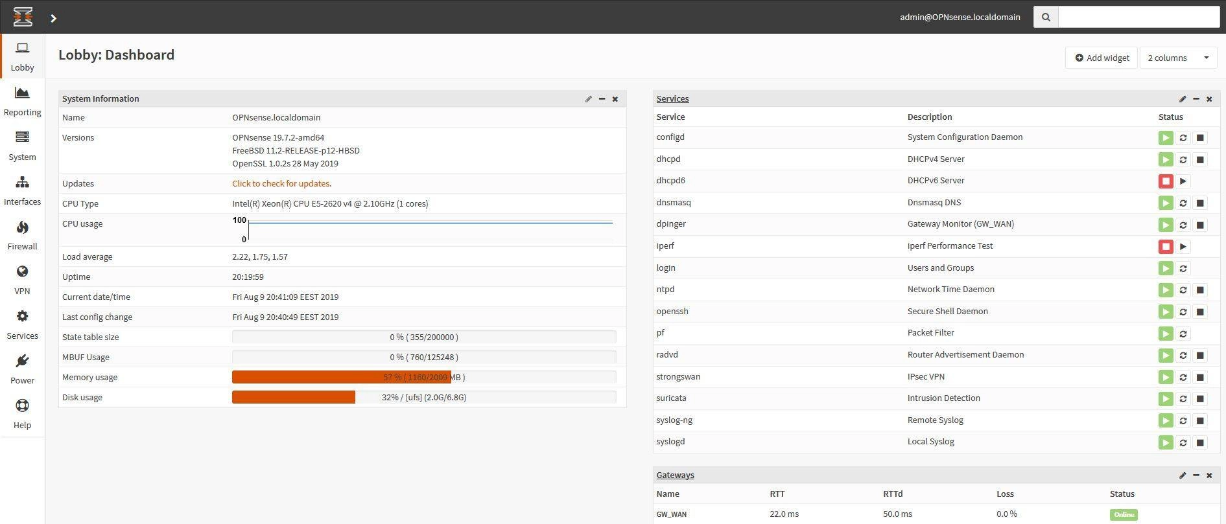Restart the syslog-ng service
This screenshot has width=1226, height=524.
pos(1183,421)
